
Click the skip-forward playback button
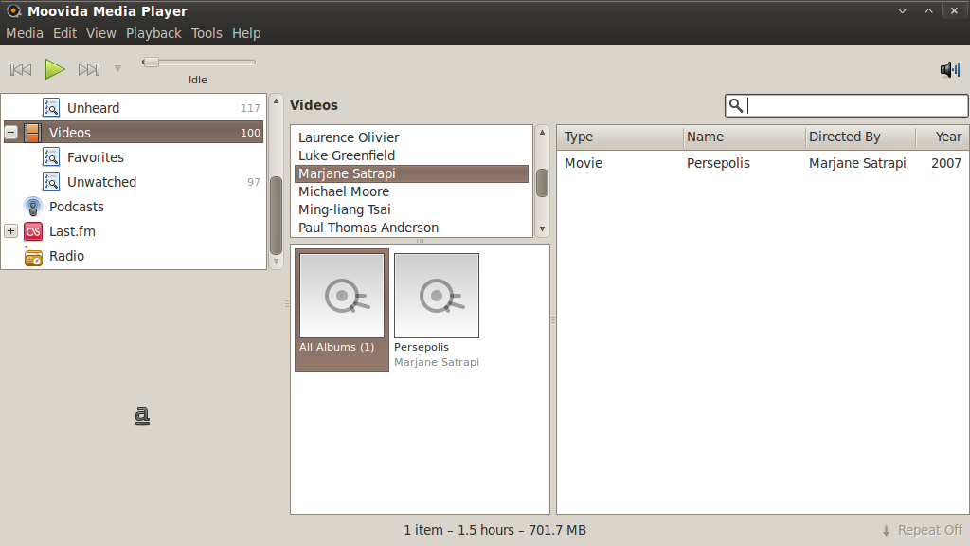coord(89,68)
